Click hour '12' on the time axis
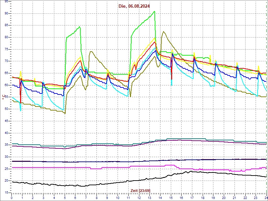The width and height of the screenshot is (268, 201). tap(139, 198)
